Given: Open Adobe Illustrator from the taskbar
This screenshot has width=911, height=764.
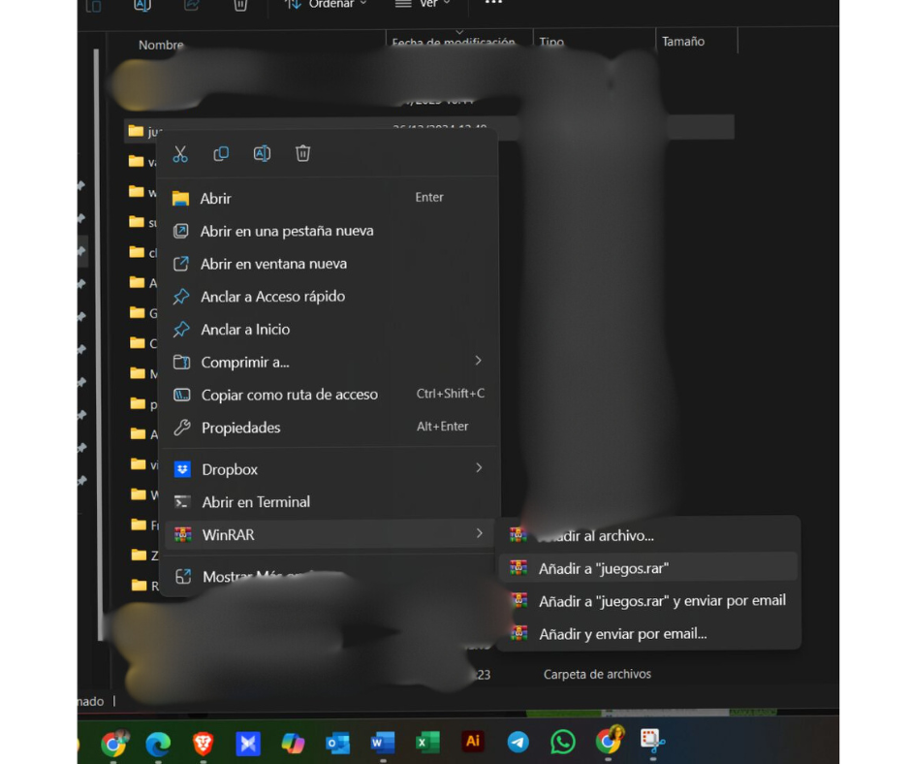Looking at the screenshot, I should click(x=473, y=742).
